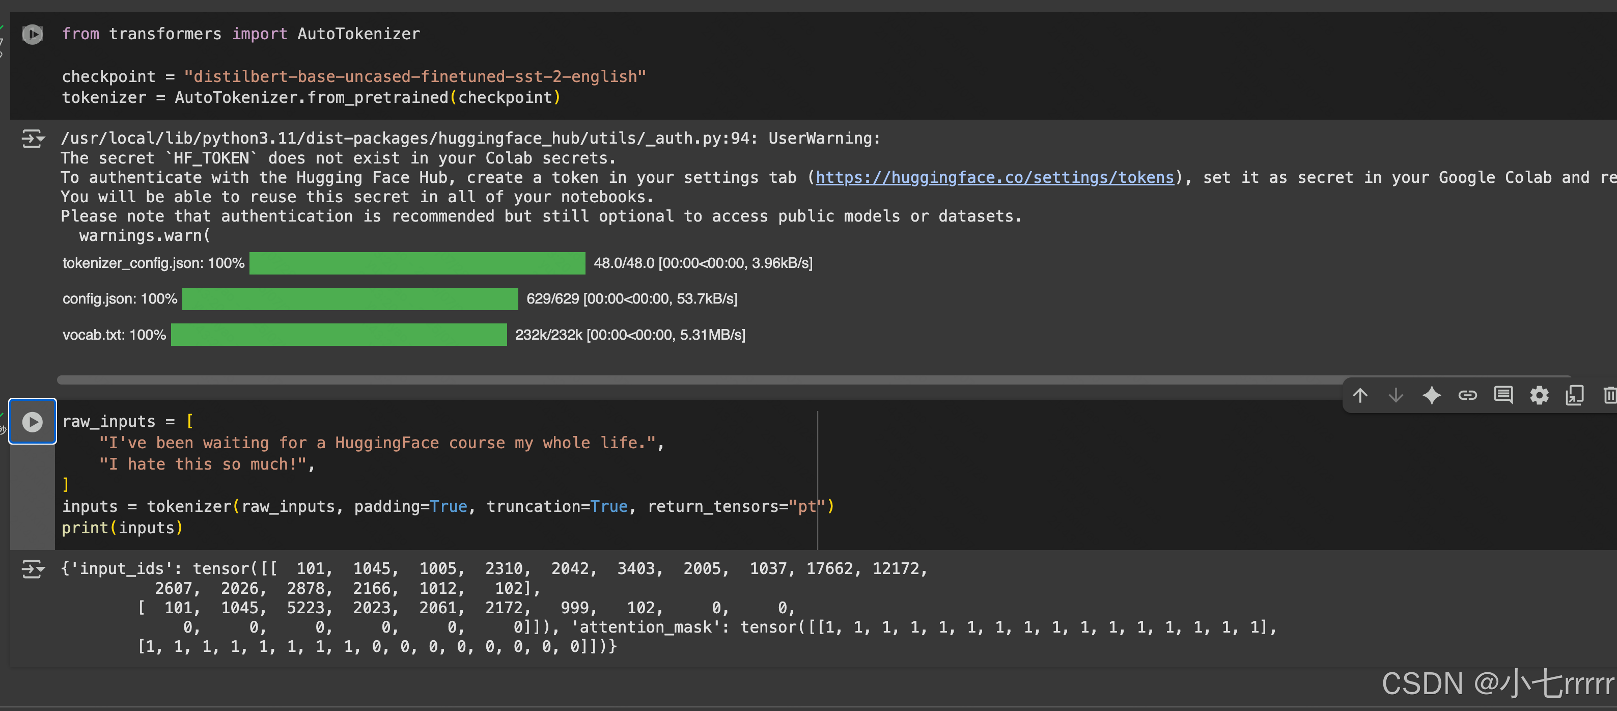Click the HuggingFace course sentence string
This screenshot has width=1617, height=711.
tap(377, 443)
